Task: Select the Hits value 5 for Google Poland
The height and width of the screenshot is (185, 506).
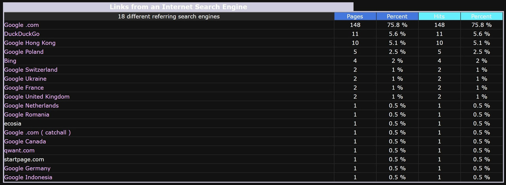Action: tap(440, 52)
